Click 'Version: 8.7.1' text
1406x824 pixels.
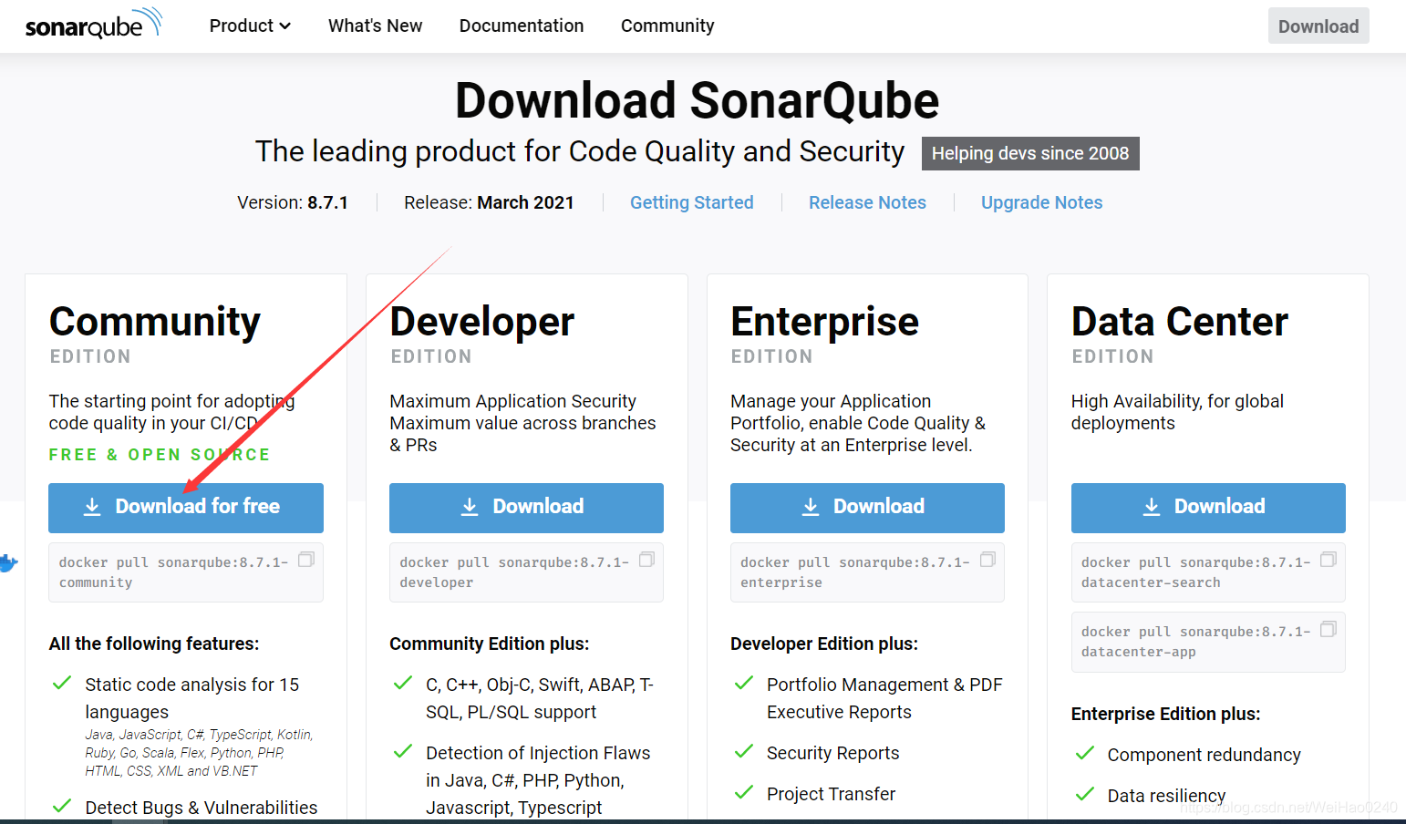[293, 202]
